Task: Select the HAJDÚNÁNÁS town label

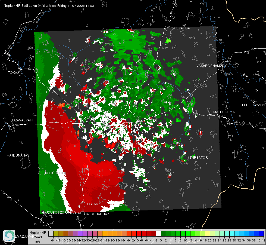Action: [x=18, y=155]
